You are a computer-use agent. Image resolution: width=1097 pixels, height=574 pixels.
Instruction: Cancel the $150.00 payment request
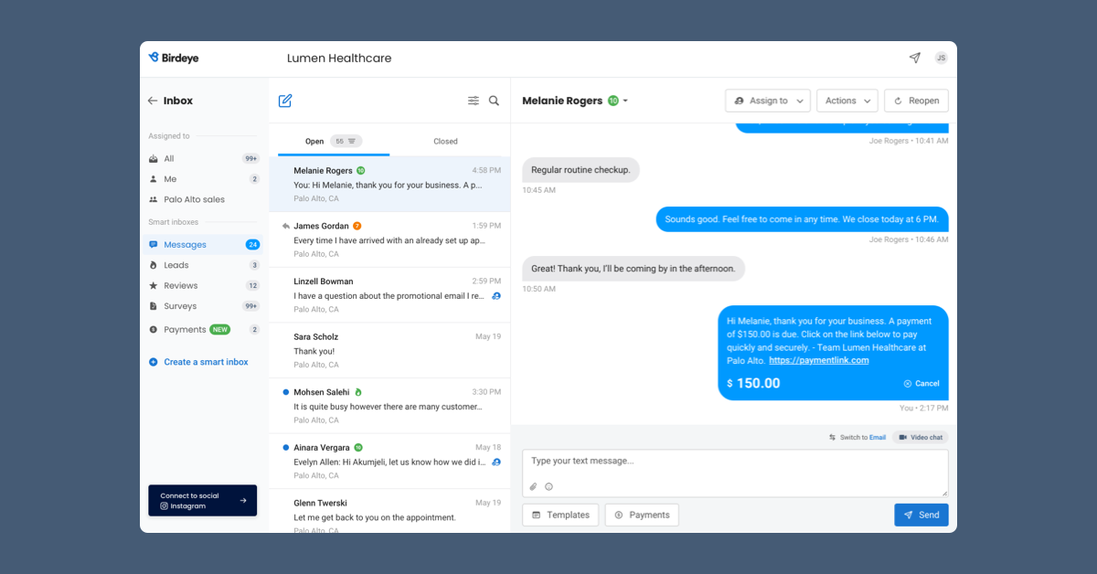[921, 384]
